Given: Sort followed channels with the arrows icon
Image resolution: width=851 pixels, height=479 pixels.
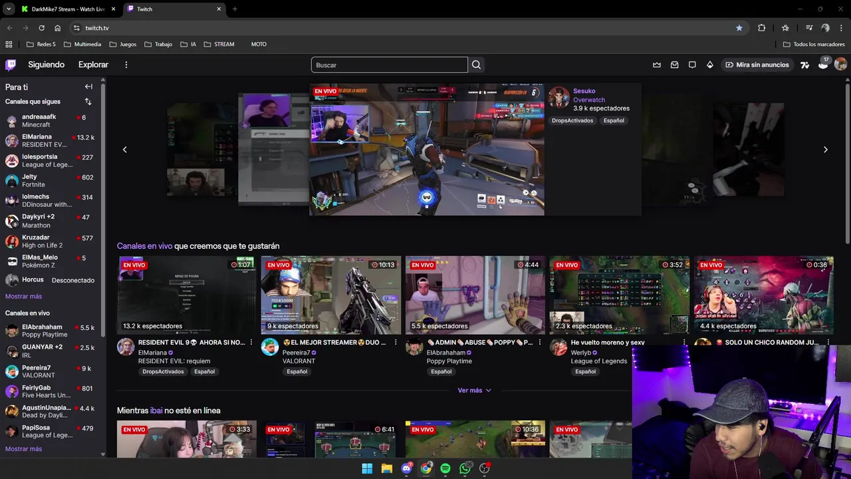Looking at the screenshot, I should click(x=88, y=102).
